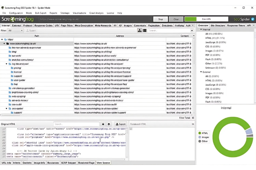Open the Visualisations menu
Viewport: 256px width, 170px height.
pyautogui.click(x=79, y=13)
